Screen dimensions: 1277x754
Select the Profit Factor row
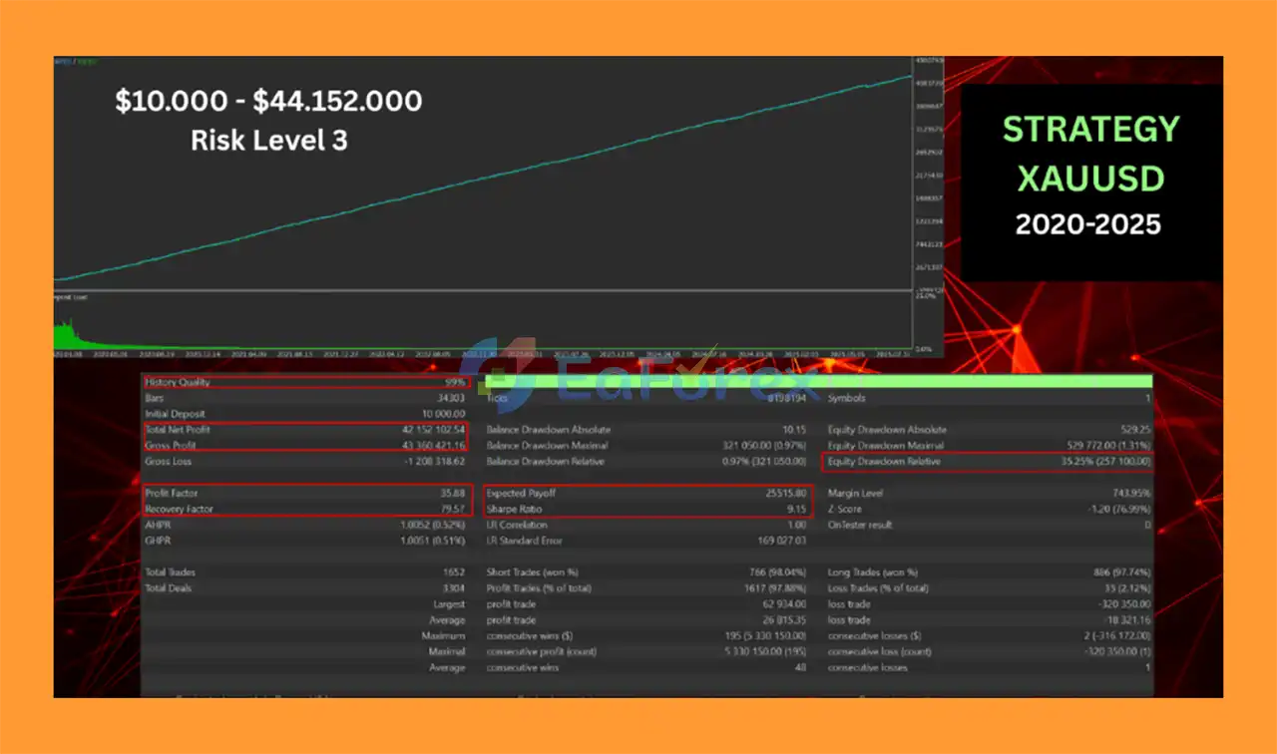tap(305, 493)
